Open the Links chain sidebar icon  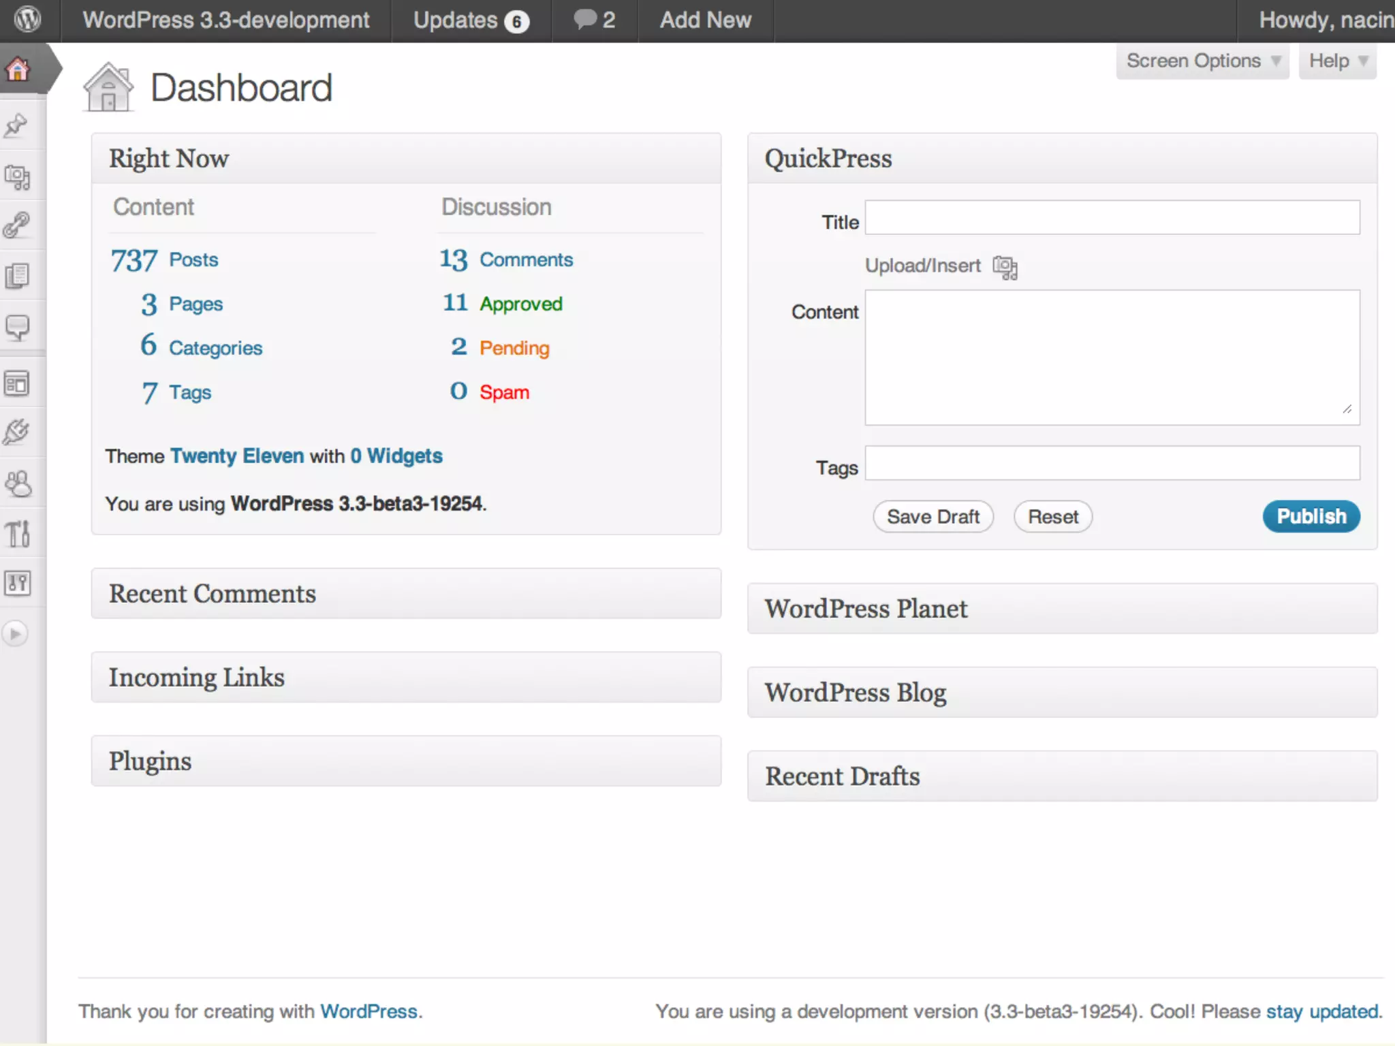[16, 225]
